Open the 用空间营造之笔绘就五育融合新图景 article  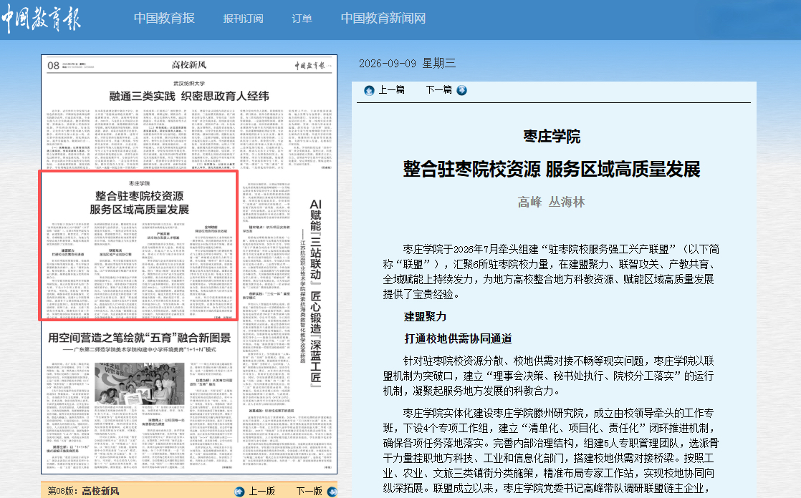point(140,338)
